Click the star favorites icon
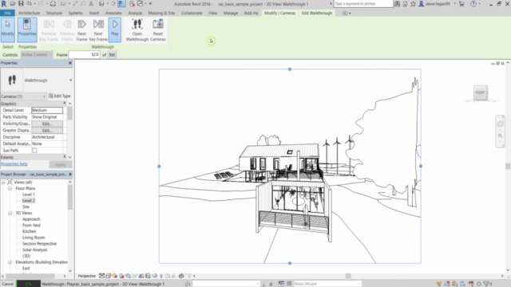The image size is (511, 287). [x=413, y=3]
